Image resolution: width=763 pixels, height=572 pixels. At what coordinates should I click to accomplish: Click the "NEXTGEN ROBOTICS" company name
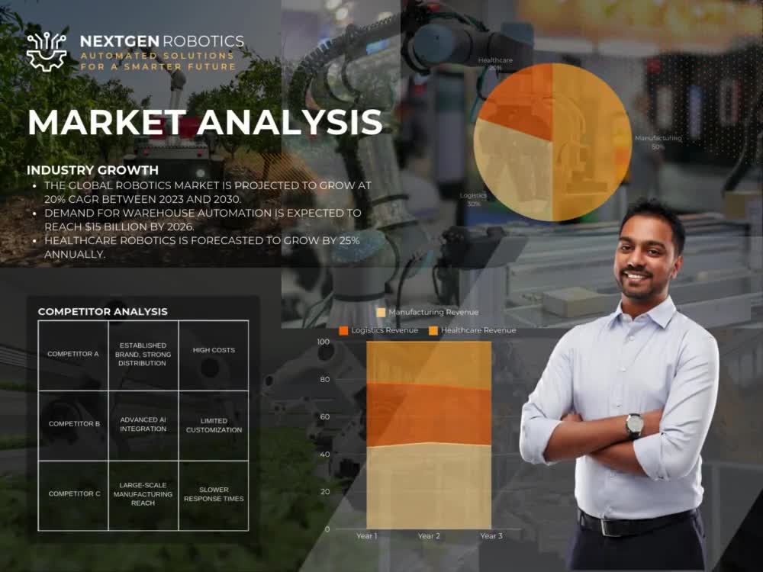coord(162,41)
